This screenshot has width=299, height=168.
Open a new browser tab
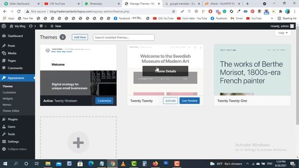247,4
